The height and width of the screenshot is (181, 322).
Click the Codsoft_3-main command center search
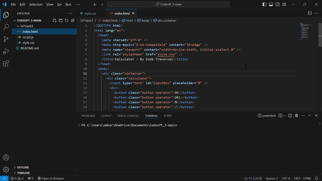(168, 4)
